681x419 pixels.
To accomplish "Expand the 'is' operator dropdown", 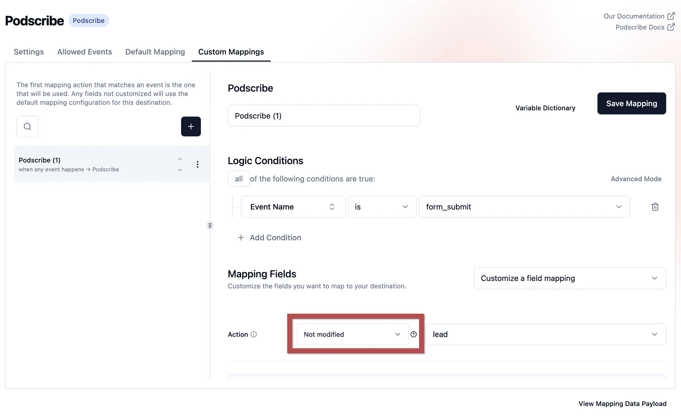I will pyautogui.click(x=382, y=207).
